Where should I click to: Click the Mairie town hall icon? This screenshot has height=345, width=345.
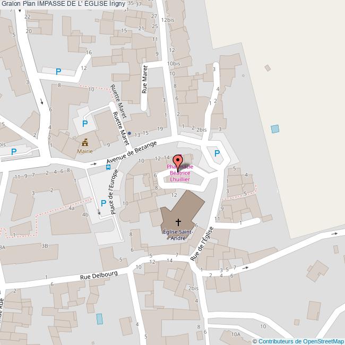85,143
